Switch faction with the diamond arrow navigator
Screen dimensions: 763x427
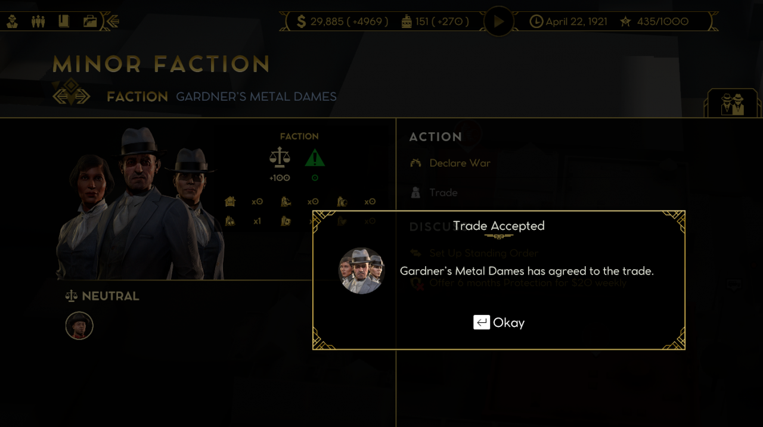pos(72,93)
